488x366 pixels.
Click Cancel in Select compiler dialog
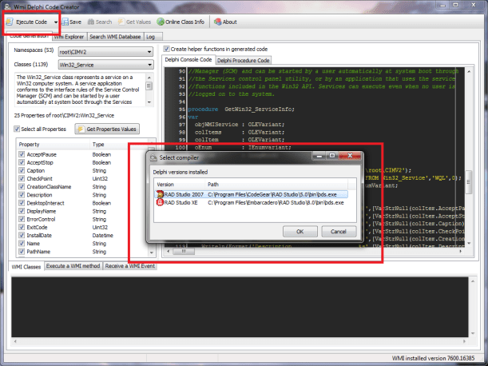[338, 231]
